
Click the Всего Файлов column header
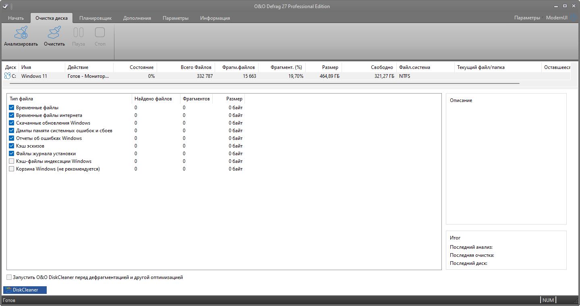(186, 67)
